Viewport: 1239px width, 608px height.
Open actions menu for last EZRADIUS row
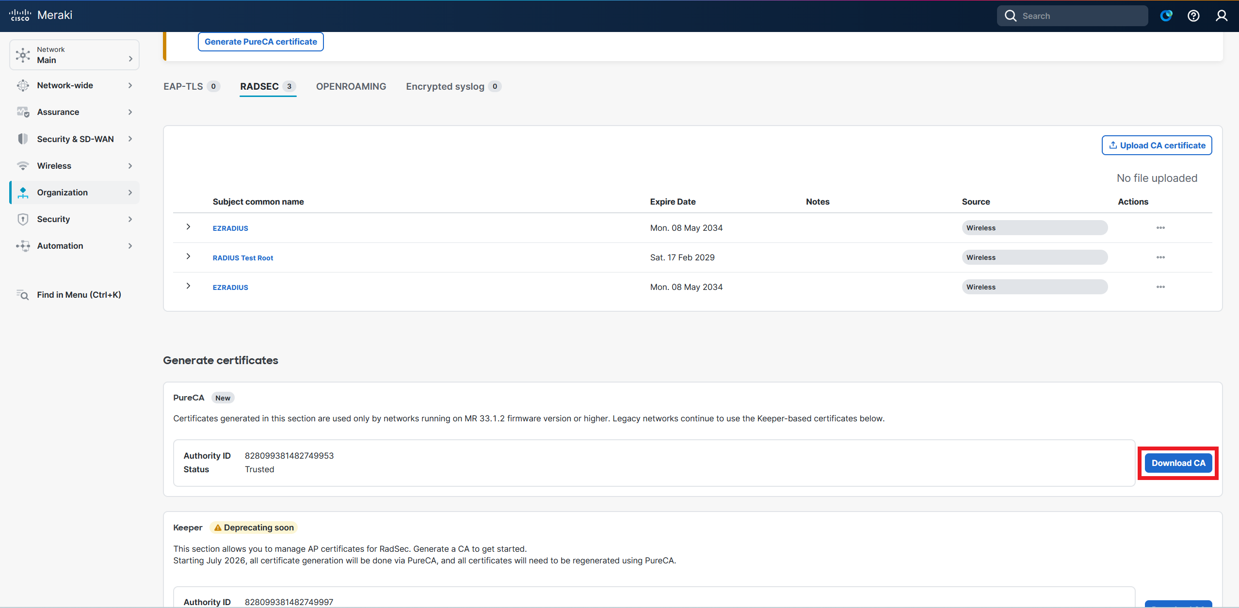tap(1160, 287)
